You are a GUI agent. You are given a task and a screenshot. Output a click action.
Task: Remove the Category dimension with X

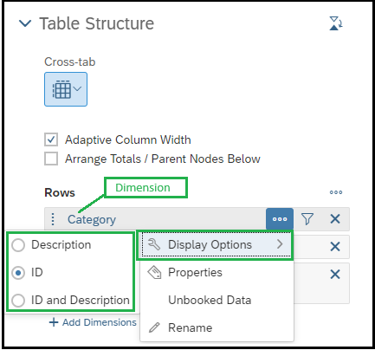[335, 219]
